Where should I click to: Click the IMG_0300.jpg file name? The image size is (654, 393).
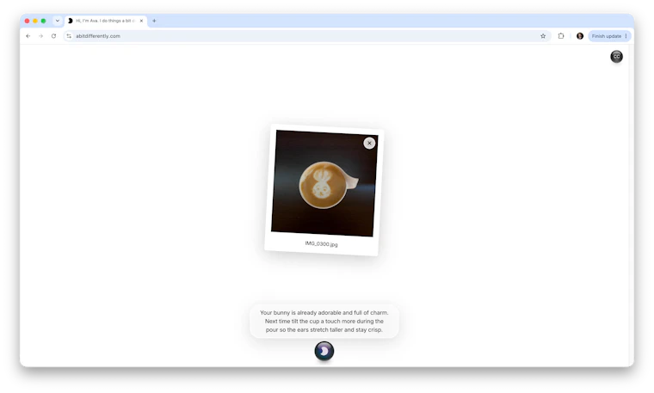tap(321, 244)
